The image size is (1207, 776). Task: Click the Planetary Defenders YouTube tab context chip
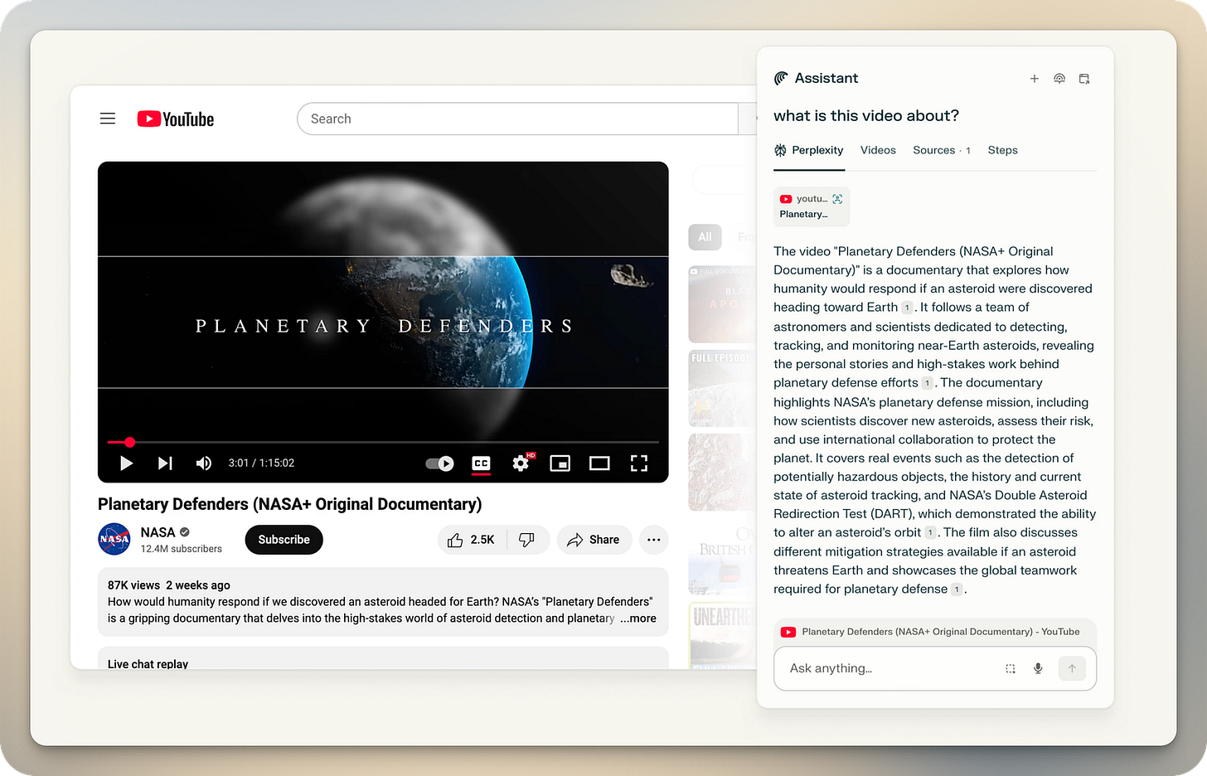pos(935,632)
